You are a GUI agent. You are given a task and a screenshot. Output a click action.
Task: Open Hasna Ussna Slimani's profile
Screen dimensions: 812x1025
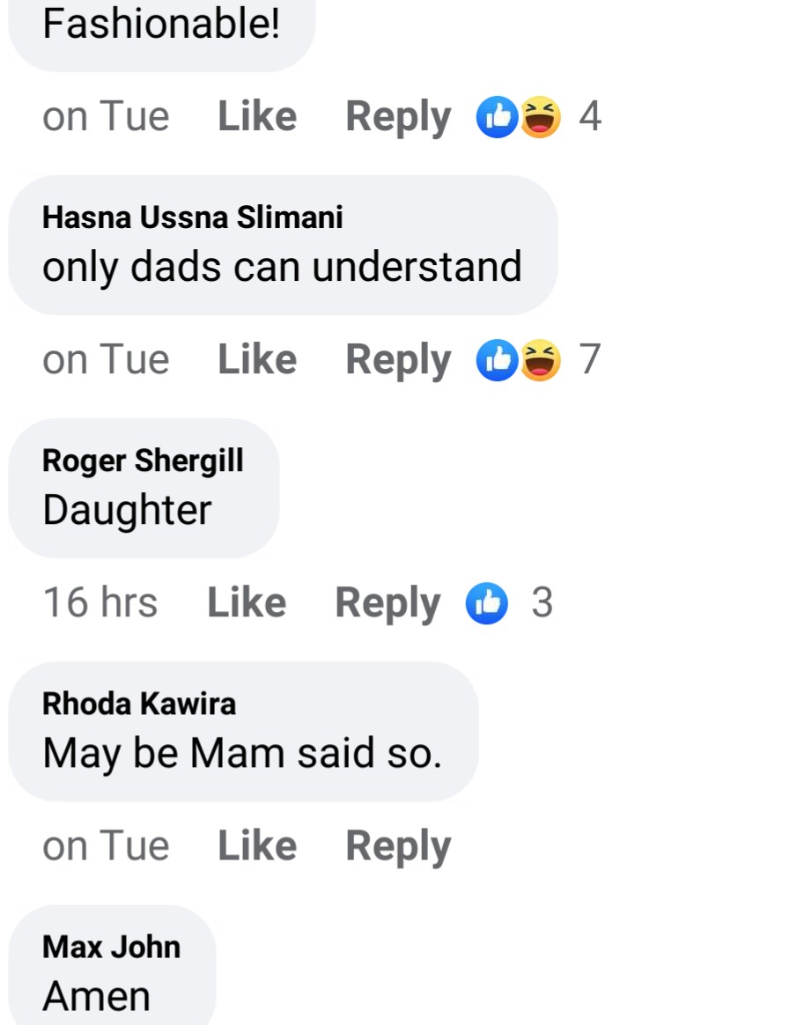coord(193,218)
